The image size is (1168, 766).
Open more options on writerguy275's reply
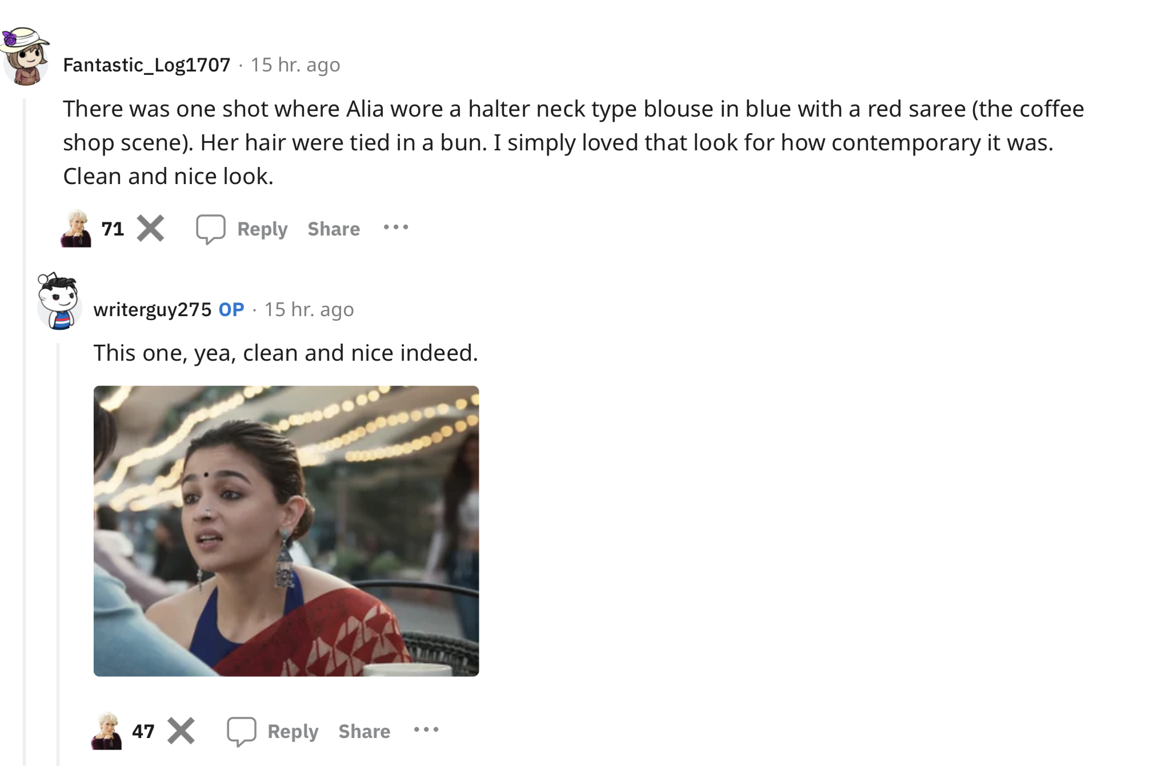click(426, 729)
